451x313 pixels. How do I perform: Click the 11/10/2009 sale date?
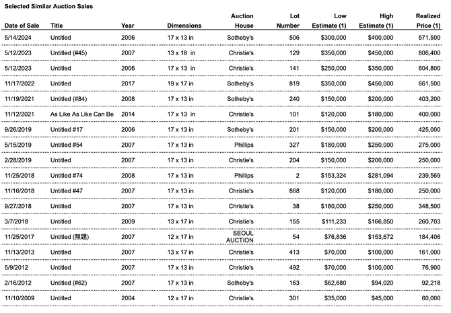click(20, 298)
